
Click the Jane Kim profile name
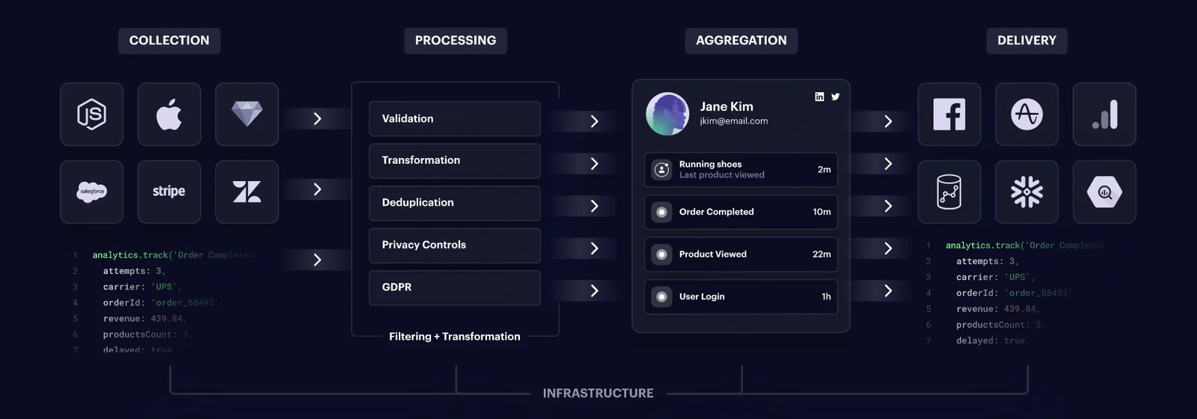(726, 106)
